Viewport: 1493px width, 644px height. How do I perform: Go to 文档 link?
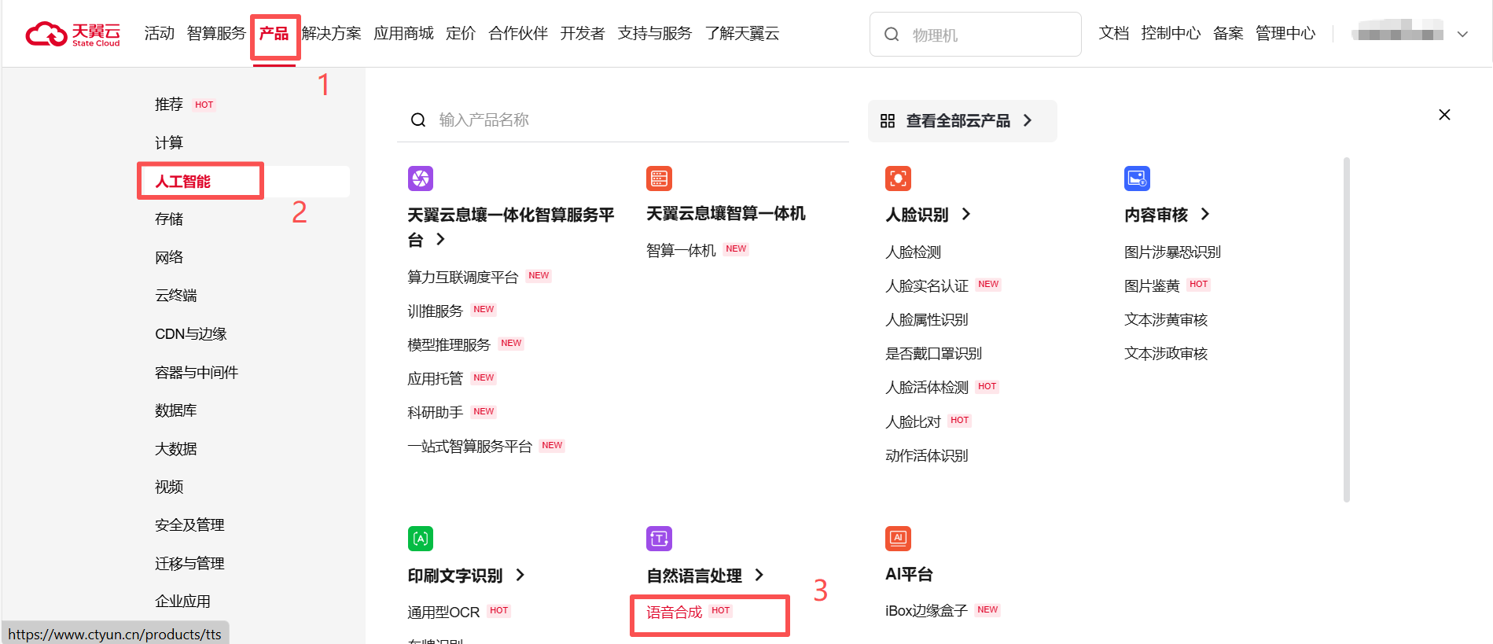(x=1114, y=33)
